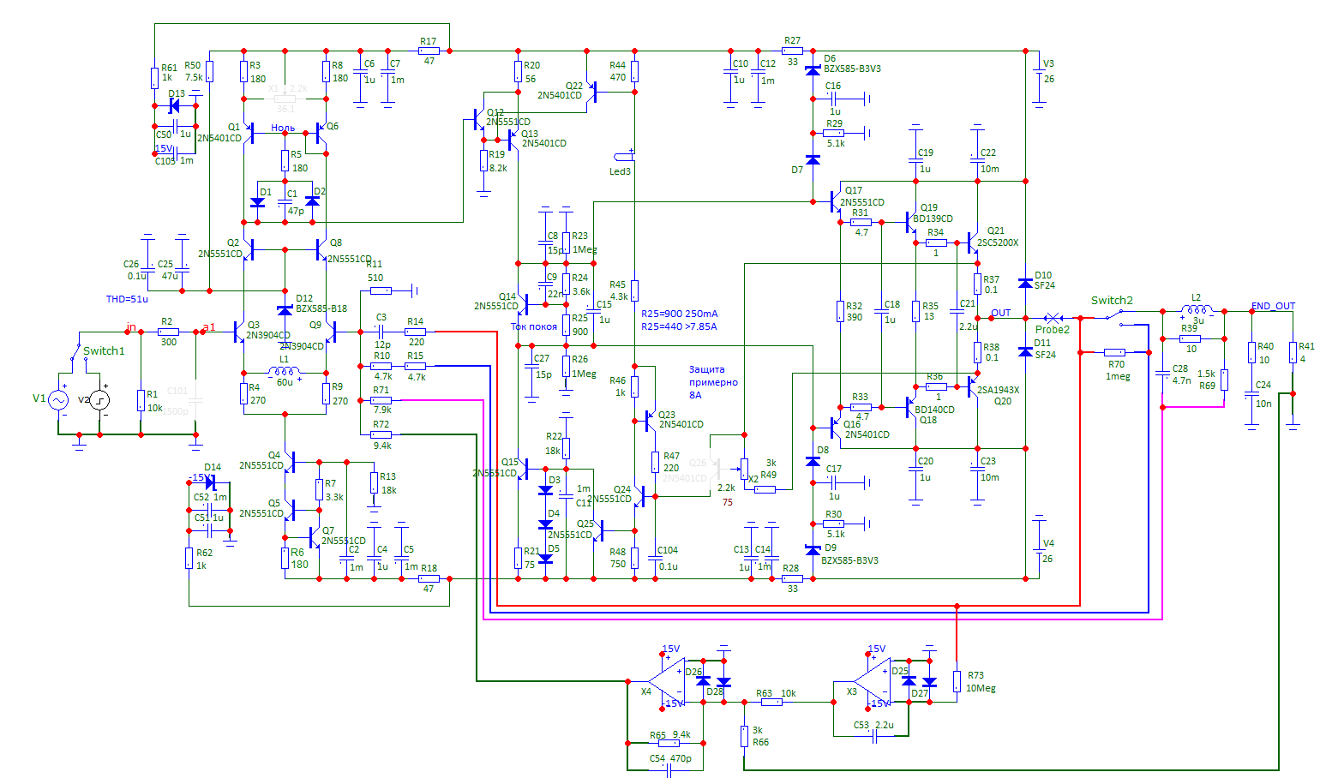The image size is (1344, 784).
Task: Select output transistor Q20 2SA1943X
Action: pyautogui.click(x=974, y=386)
